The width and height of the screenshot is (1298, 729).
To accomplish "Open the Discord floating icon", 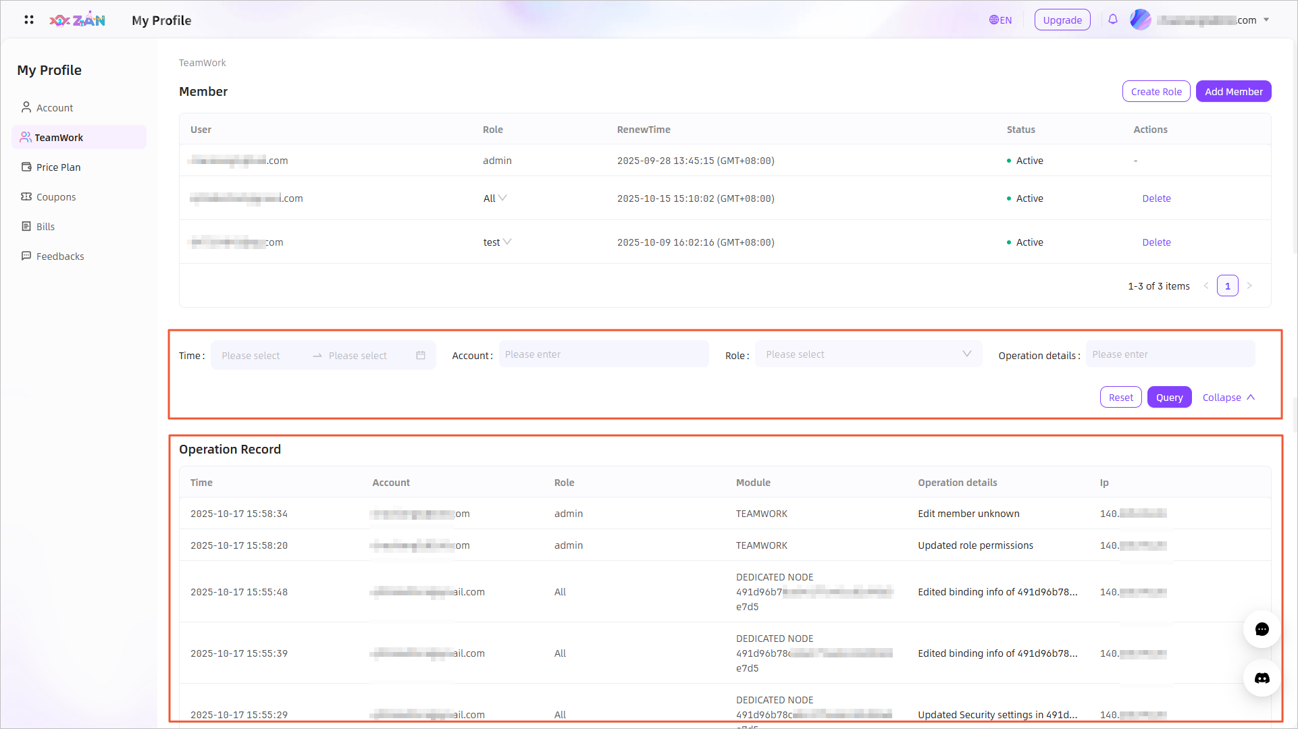I will tap(1262, 678).
